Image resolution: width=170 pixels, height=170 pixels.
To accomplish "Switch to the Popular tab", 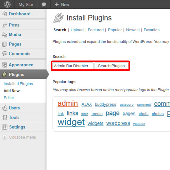I will 115,30.
